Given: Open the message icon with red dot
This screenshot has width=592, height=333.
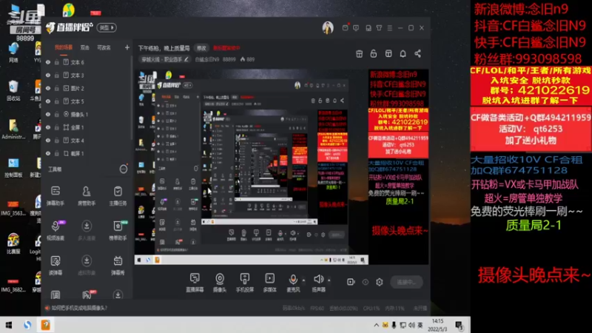Looking at the screenshot, I should (346, 27).
